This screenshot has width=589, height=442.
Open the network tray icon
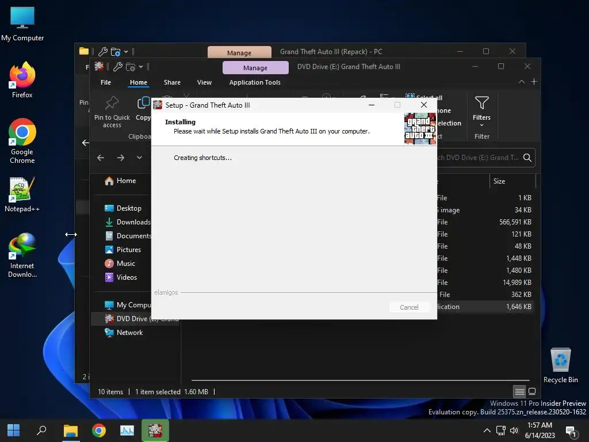coord(501,430)
